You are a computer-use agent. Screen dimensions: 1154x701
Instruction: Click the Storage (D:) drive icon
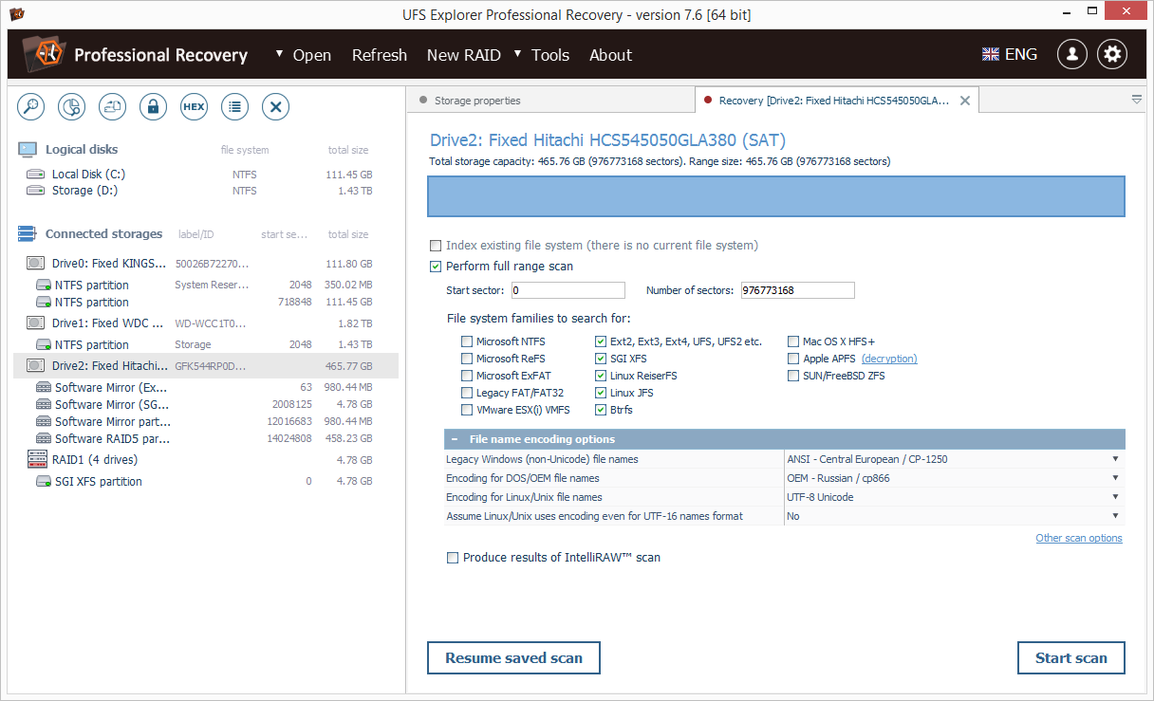point(35,191)
